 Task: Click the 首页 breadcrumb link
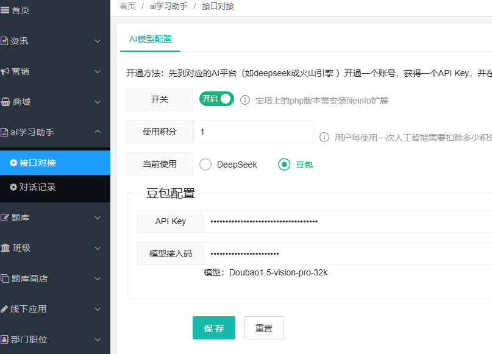127,6
